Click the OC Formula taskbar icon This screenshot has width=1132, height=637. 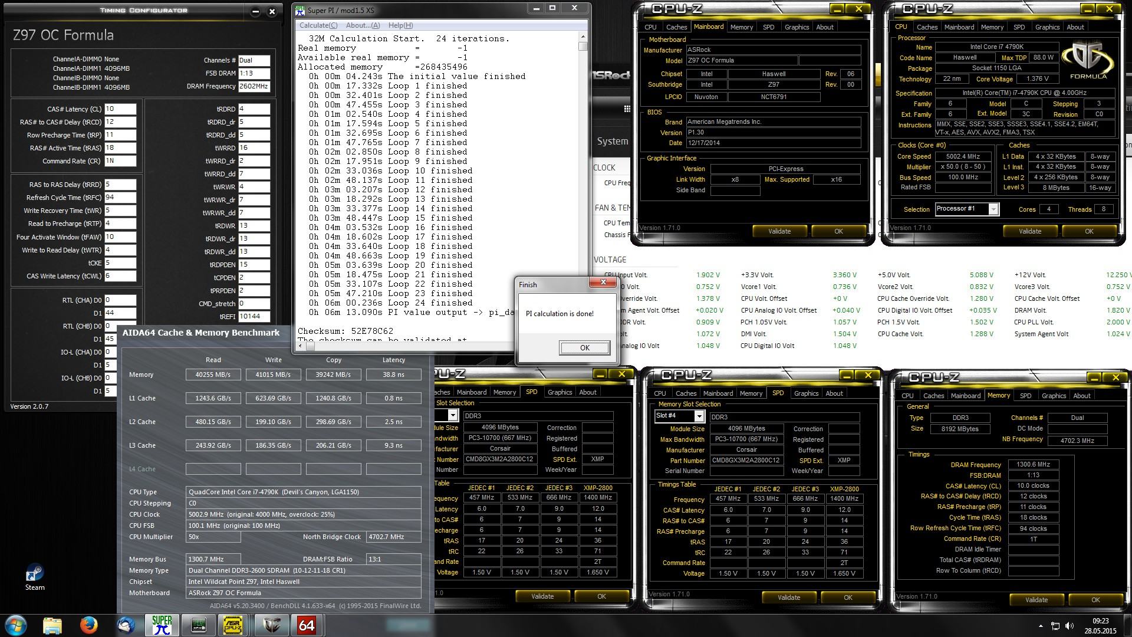pyautogui.click(x=271, y=625)
